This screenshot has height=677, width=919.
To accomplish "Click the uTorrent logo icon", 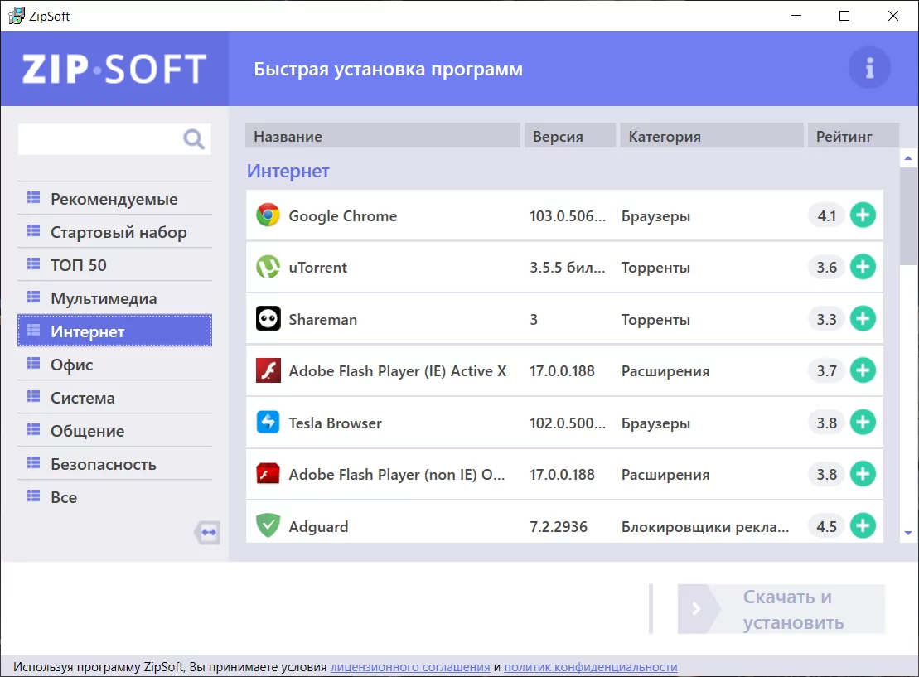I will tap(268, 267).
